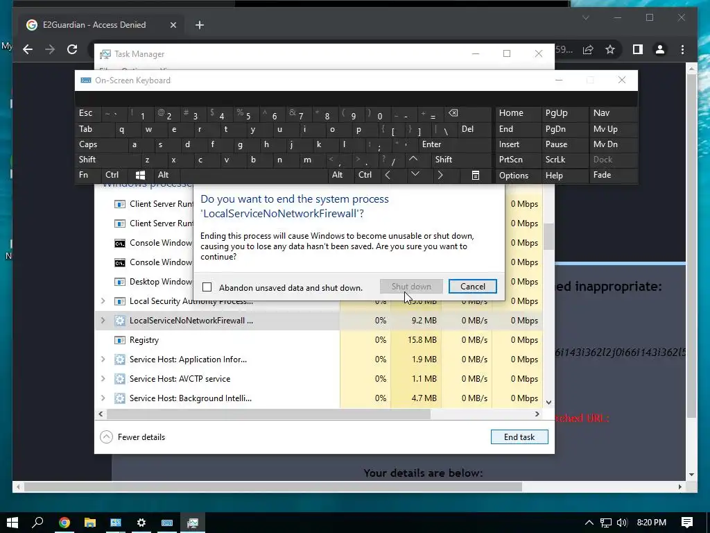This screenshot has height=533, width=710.
Task: Click Mv Dn key on On-Screen Keyboard
Action: [x=614, y=144]
